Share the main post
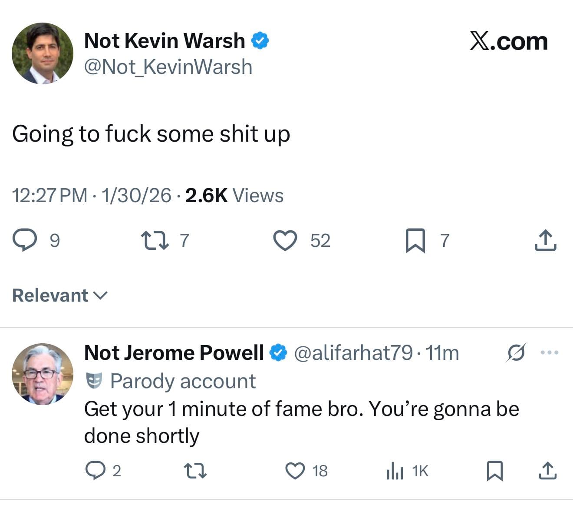This screenshot has width=573, height=505. (x=545, y=240)
